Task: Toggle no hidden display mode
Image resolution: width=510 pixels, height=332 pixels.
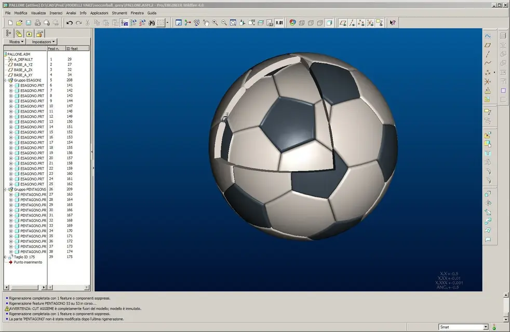Action: 320,23
